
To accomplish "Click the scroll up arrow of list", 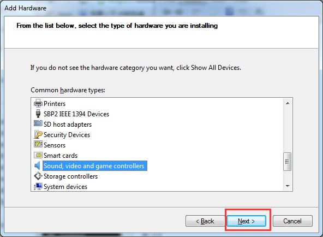I will 288,103.
